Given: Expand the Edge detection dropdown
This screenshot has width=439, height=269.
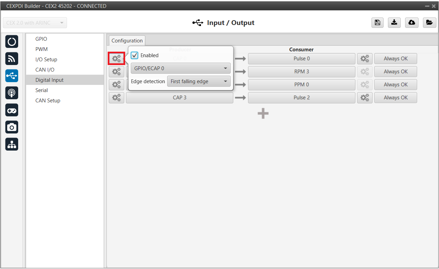Looking at the screenshot, I should point(199,81).
